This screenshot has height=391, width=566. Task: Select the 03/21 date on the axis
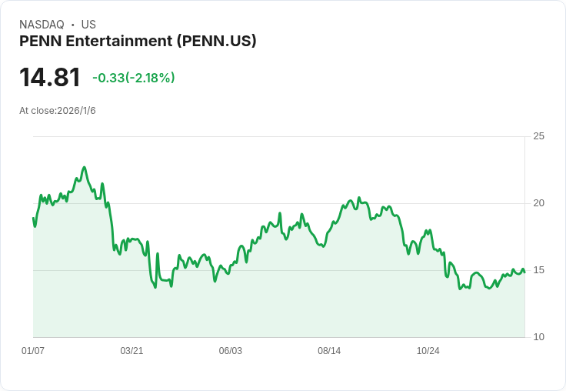click(132, 351)
